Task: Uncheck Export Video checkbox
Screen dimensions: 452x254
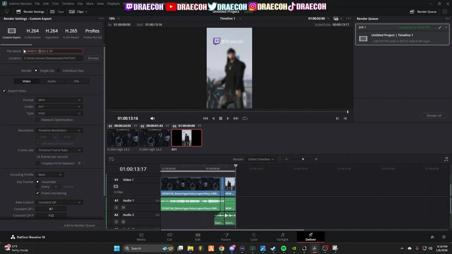Action: pos(4,91)
